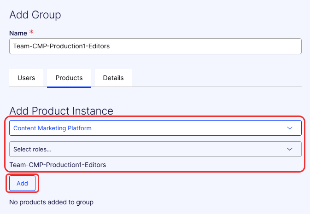Click the chevron on the product instance dropdown
This screenshot has height=214, width=310.
click(290, 128)
